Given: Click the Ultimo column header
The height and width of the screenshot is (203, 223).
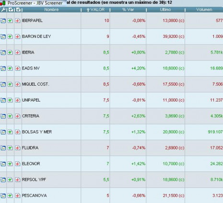Looking at the screenshot, I should 165,10.
